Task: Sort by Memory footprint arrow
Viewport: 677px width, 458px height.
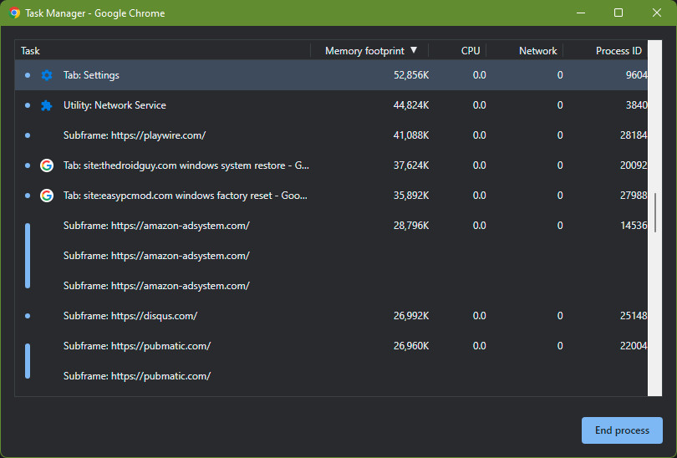Action: pos(414,50)
